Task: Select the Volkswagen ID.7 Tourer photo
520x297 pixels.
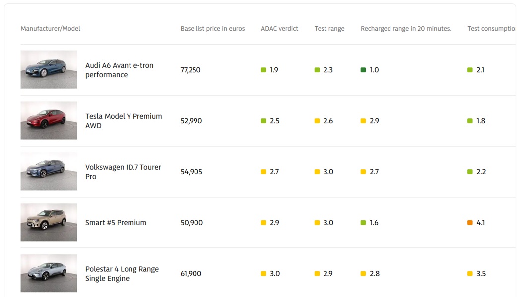Action: tap(49, 171)
